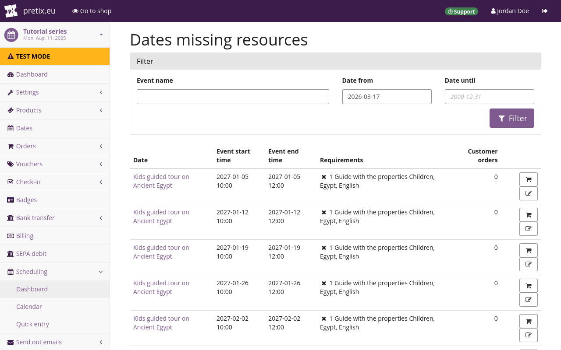Open Kids guided tour link dated 2027-01-26
The width and height of the screenshot is (561, 350).
tap(161, 287)
